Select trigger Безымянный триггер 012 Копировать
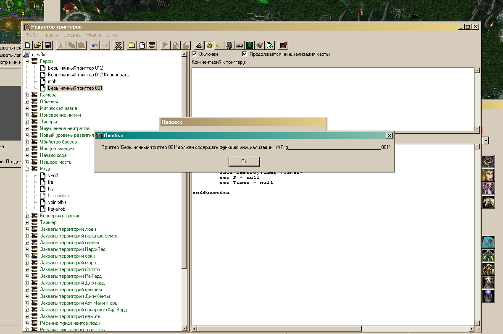 coord(88,75)
